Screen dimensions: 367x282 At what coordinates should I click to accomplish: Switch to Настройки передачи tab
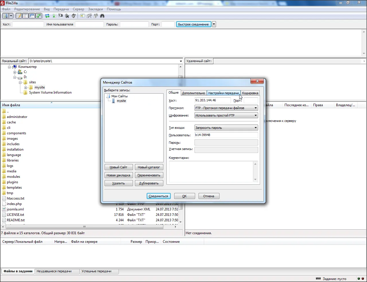pyautogui.click(x=223, y=93)
